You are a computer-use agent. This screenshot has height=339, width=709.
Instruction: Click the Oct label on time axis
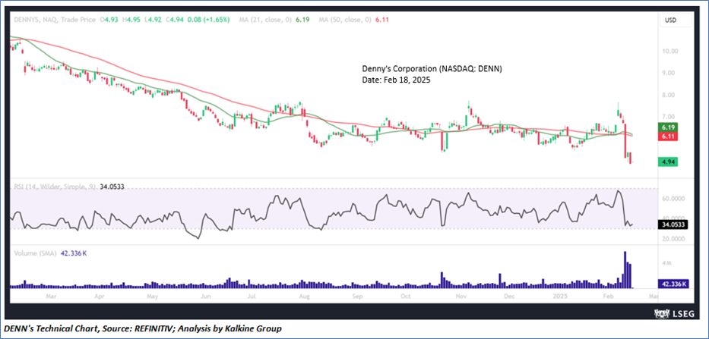click(405, 297)
